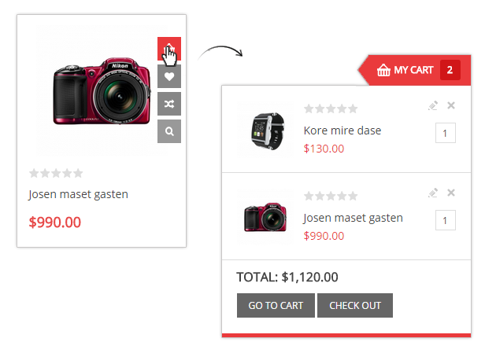Click the compare shuffle icon on product
This screenshot has height=353, width=485.
[x=168, y=104]
